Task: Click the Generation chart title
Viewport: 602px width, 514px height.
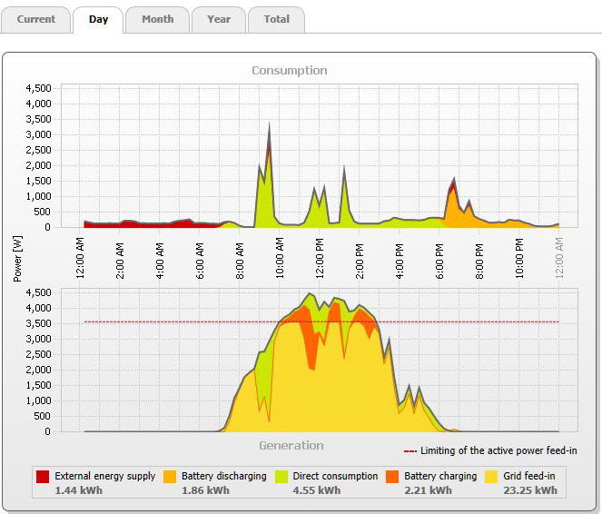Action: (291, 445)
